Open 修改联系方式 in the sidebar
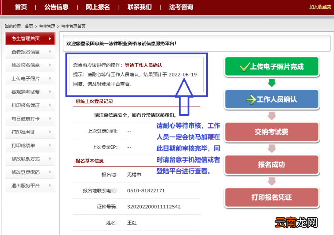The width and height of the screenshot is (334, 235). (x=30, y=159)
